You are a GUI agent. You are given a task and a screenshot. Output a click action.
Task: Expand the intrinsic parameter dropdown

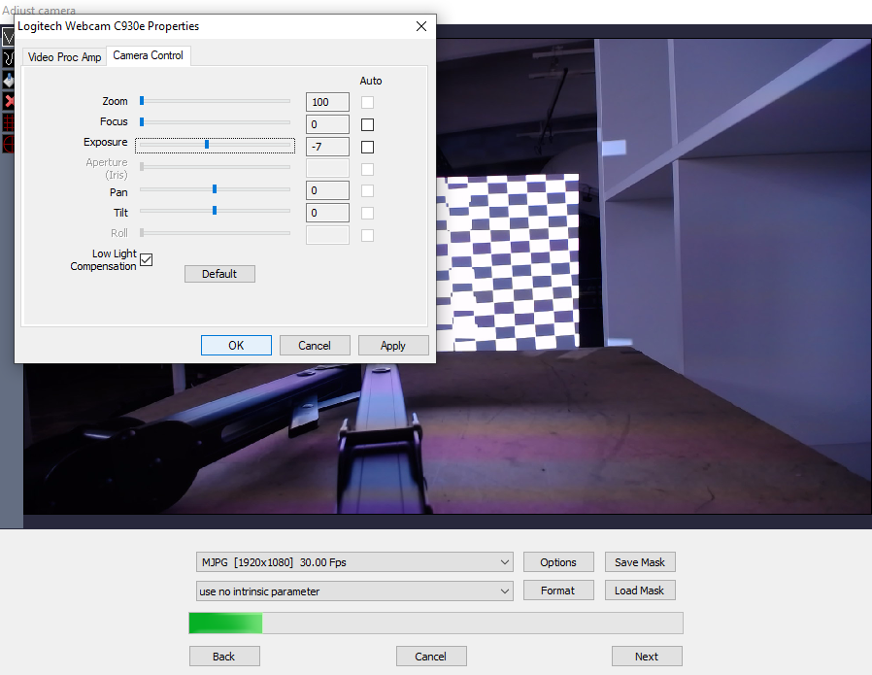tap(354, 591)
